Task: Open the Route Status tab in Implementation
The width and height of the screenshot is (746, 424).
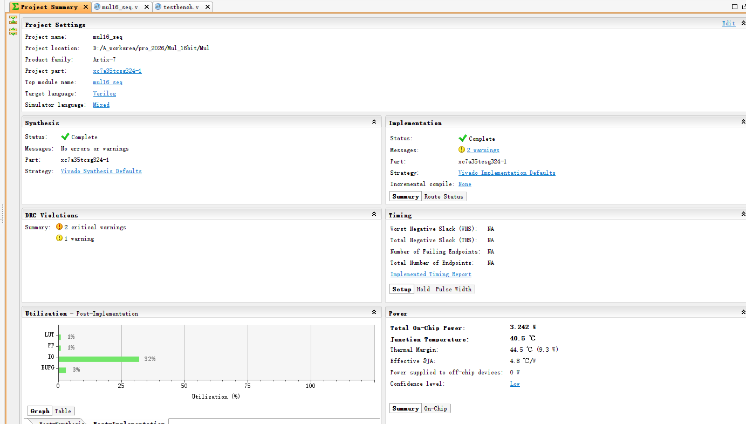Action: [444, 196]
